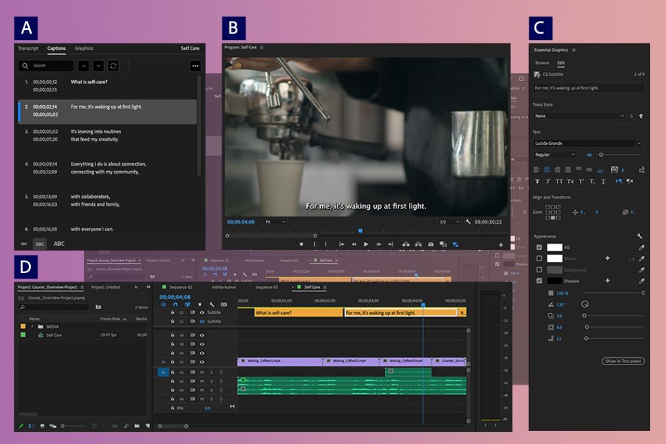Open the Captions panel three-dots menu

195,66
